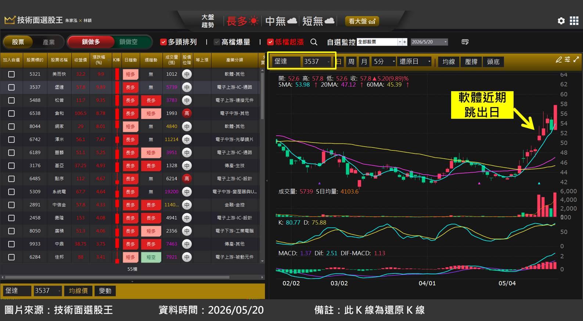
Task: Switch chart to 周 weekly period
Action: [351, 61]
